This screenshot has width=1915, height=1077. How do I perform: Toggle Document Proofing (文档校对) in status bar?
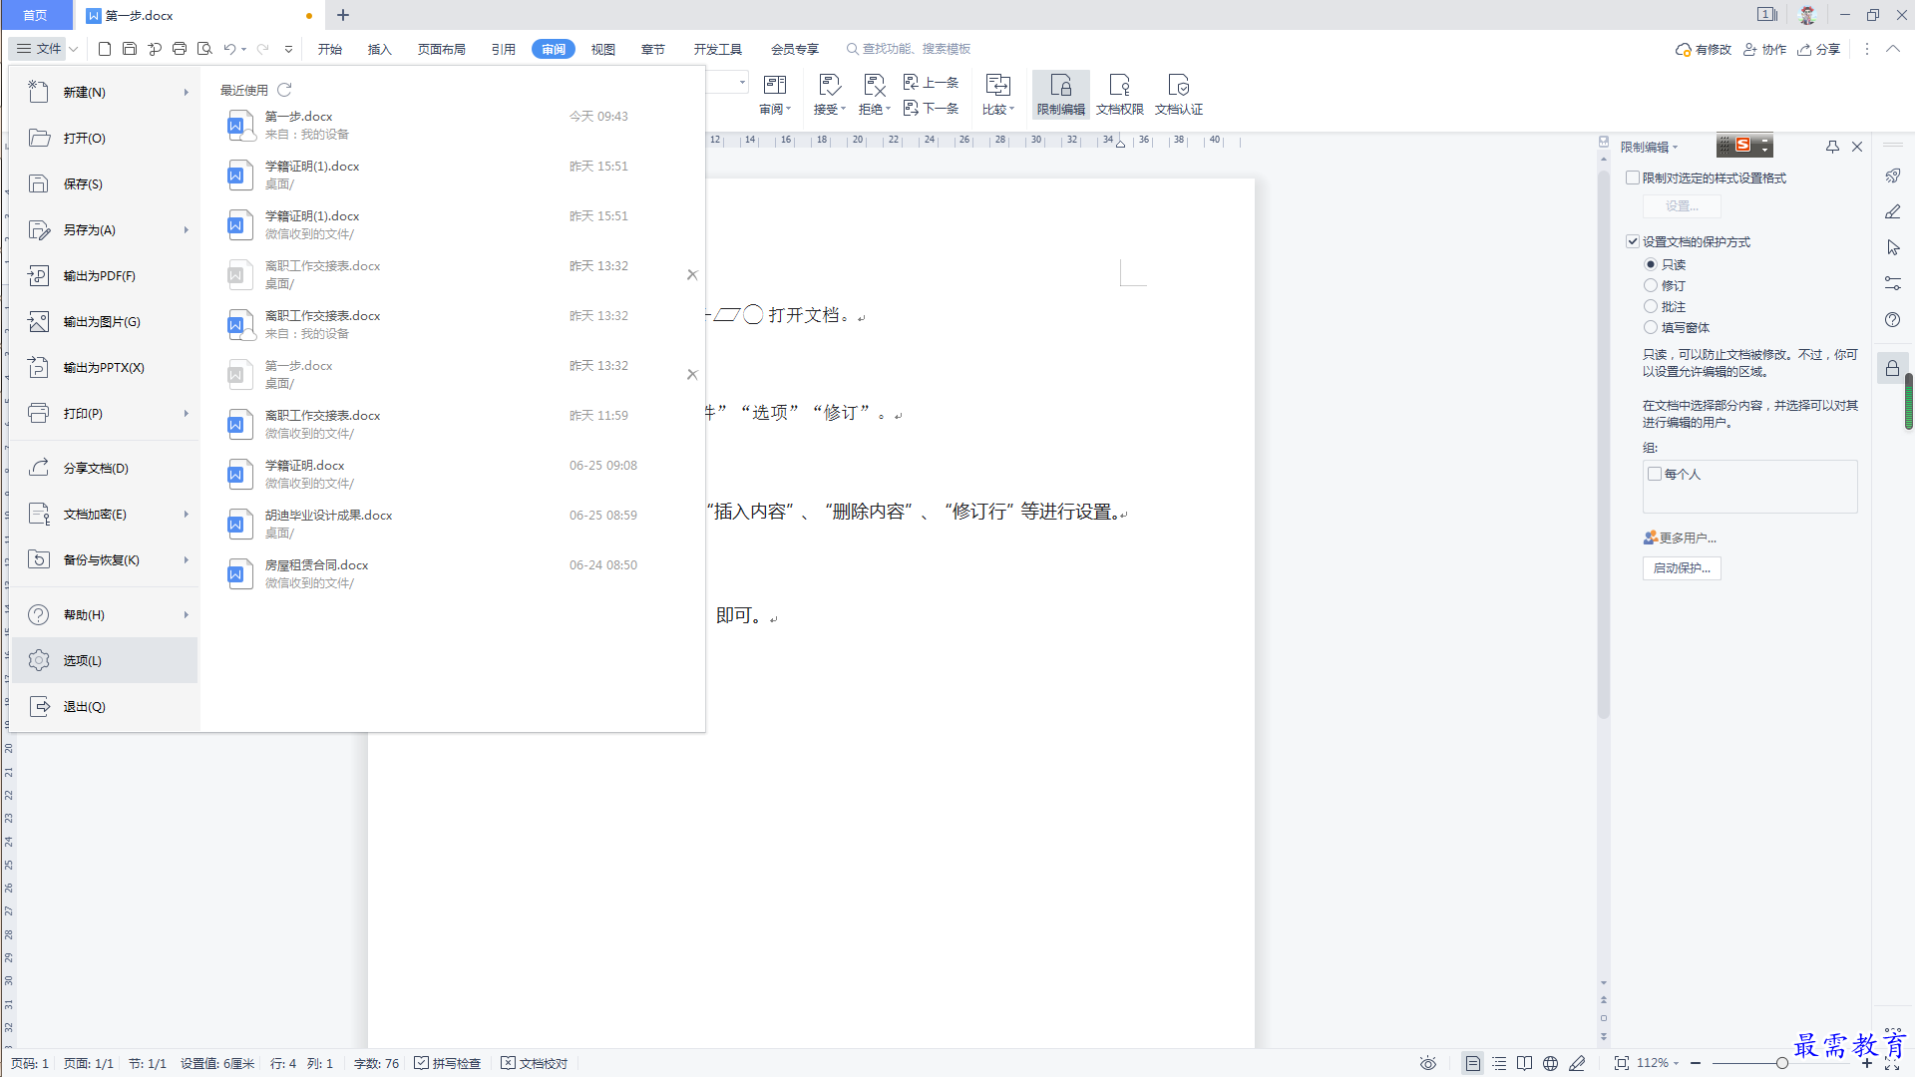click(535, 1064)
